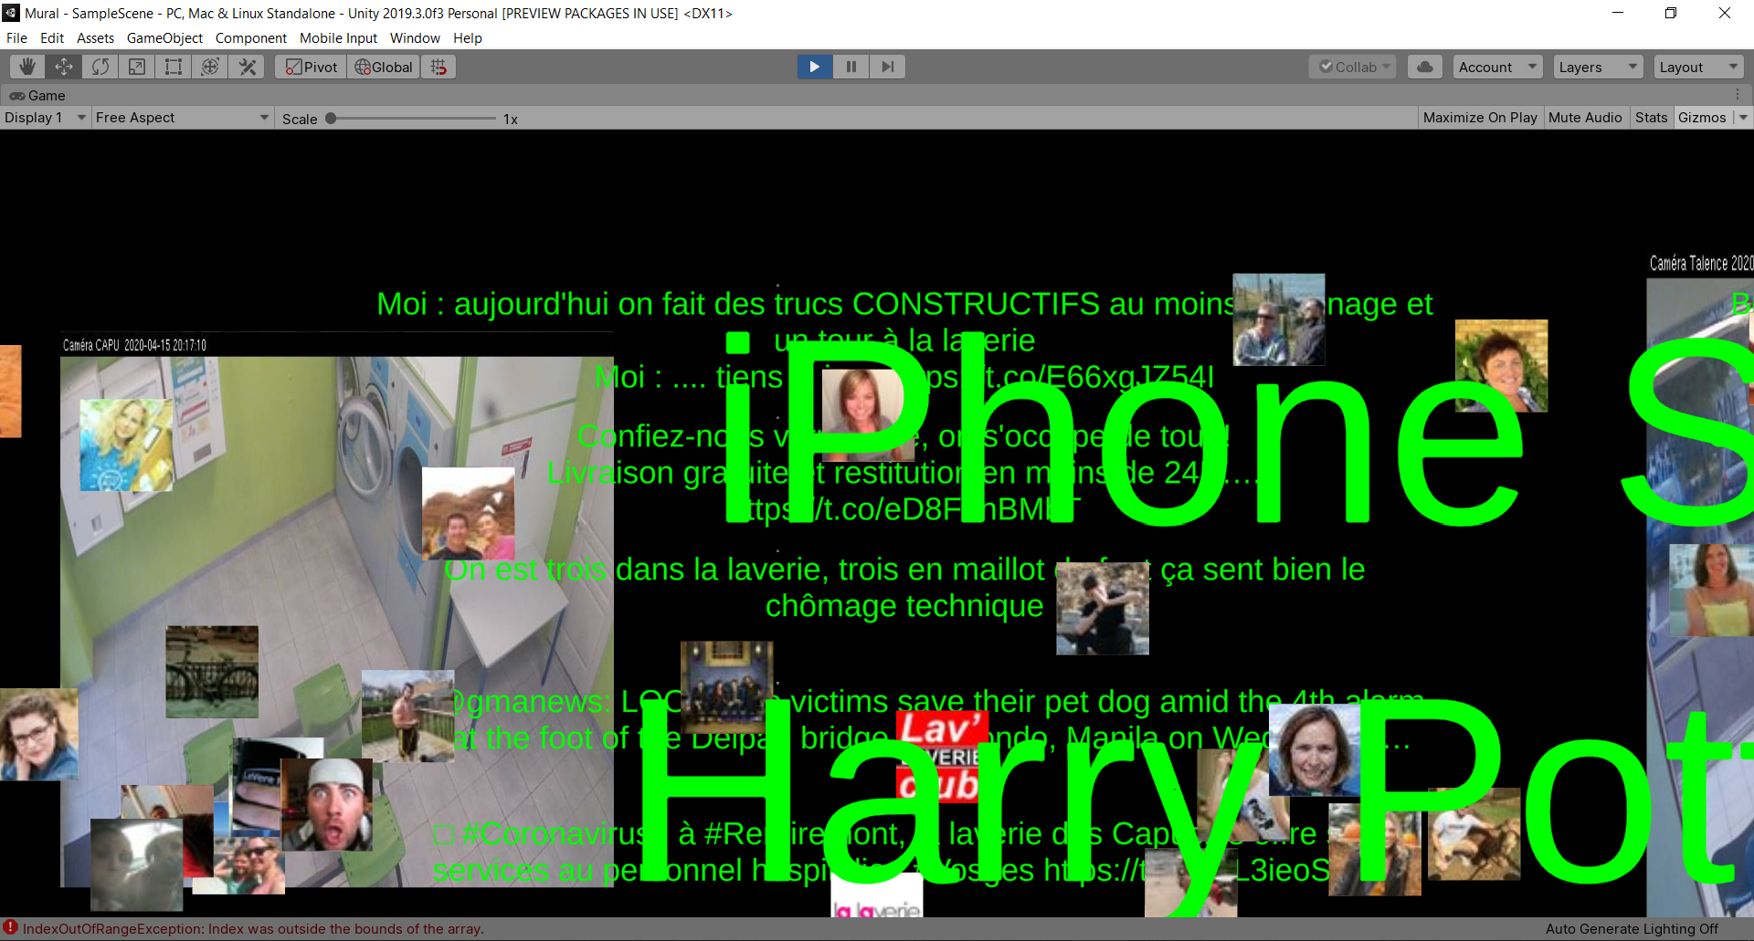Toggle Global handle rotation

(384, 67)
